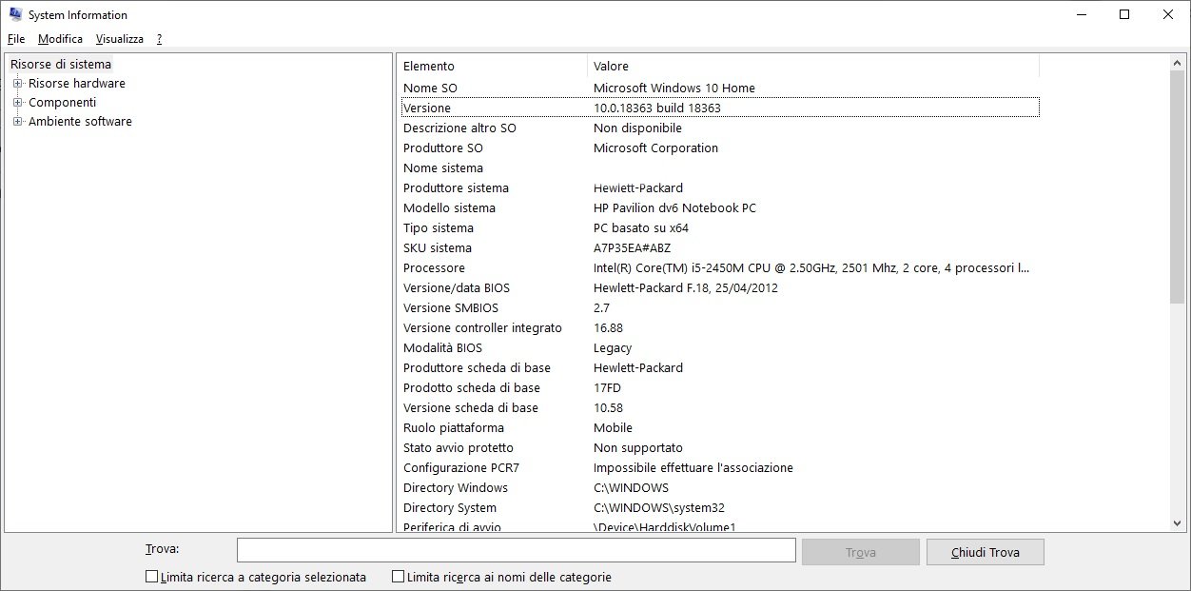Select the Ruolo piattaforma row
The width and height of the screenshot is (1191, 591).
720,428
